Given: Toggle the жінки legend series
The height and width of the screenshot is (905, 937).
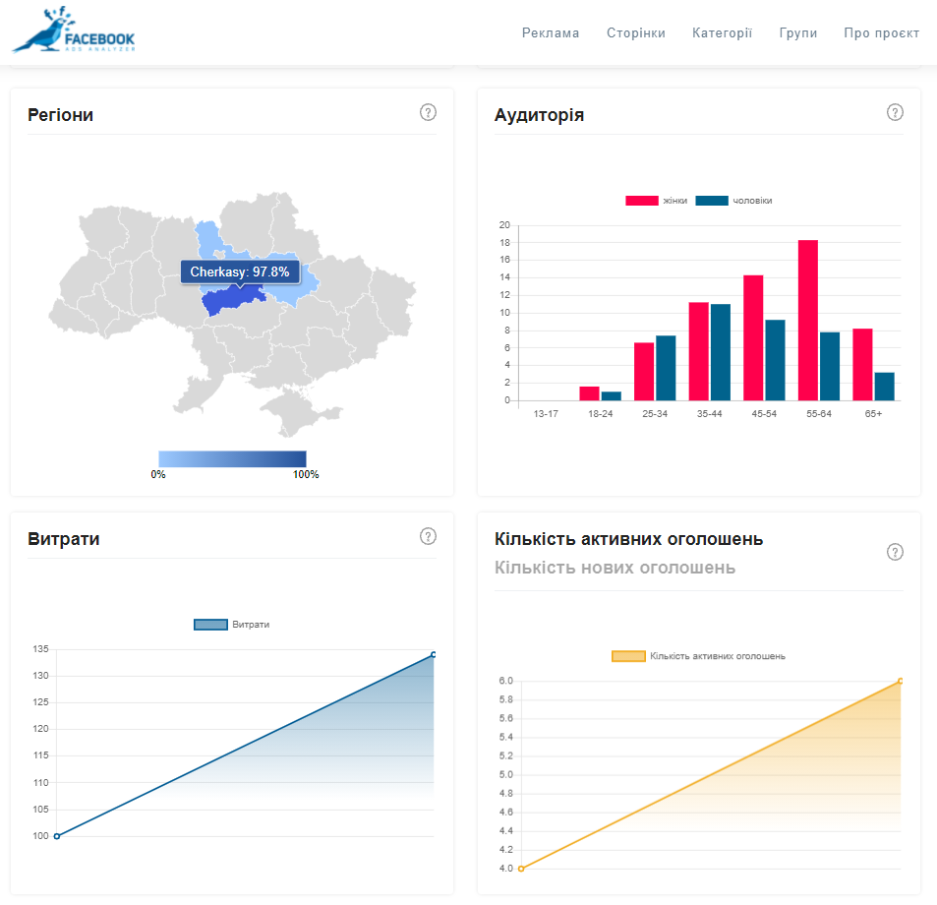Looking at the screenshot, I should pyautogui.click(x=656, y=201).
